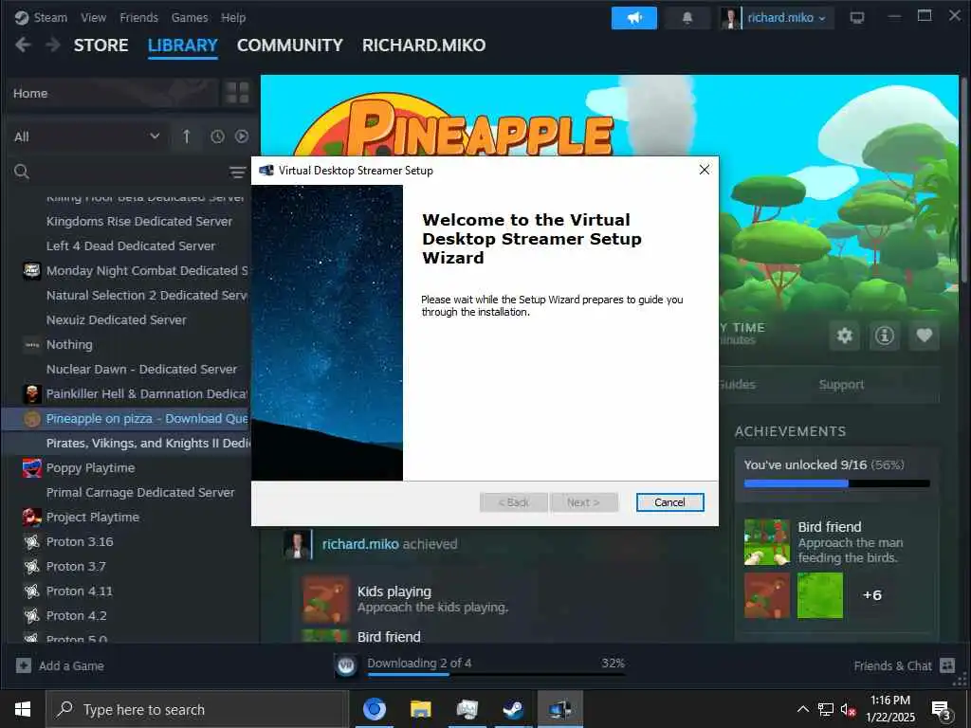Select Natural Selection 2 Dedicated Server
The image size is (971, 728).
click(x=147, y=296)
